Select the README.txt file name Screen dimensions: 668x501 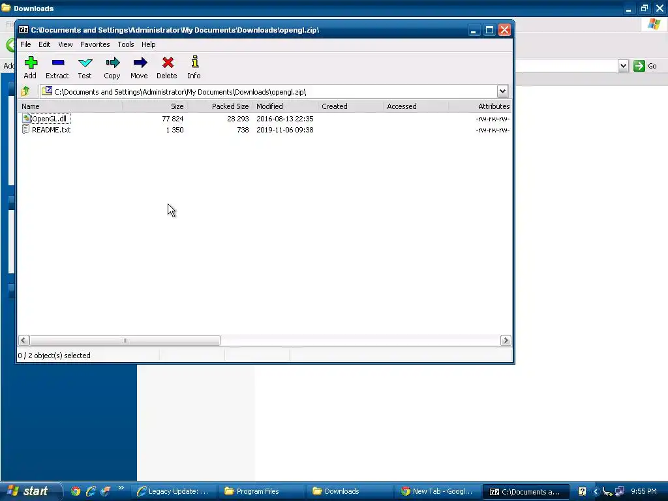click(51, 130)
